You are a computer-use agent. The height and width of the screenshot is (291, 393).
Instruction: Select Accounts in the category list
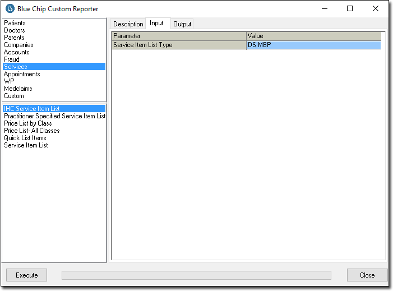[17, 52]
